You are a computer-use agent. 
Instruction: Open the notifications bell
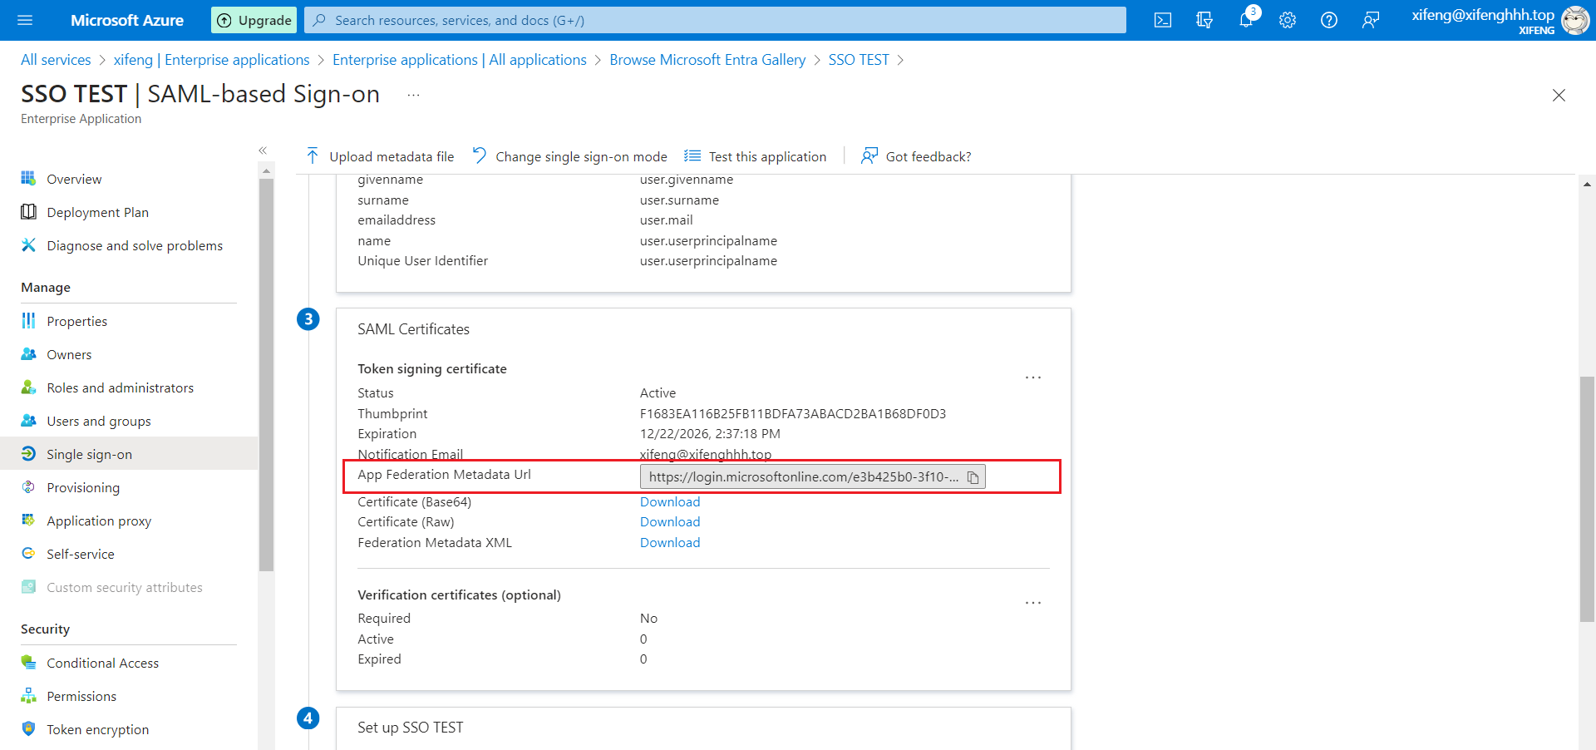click(1246, 20)
